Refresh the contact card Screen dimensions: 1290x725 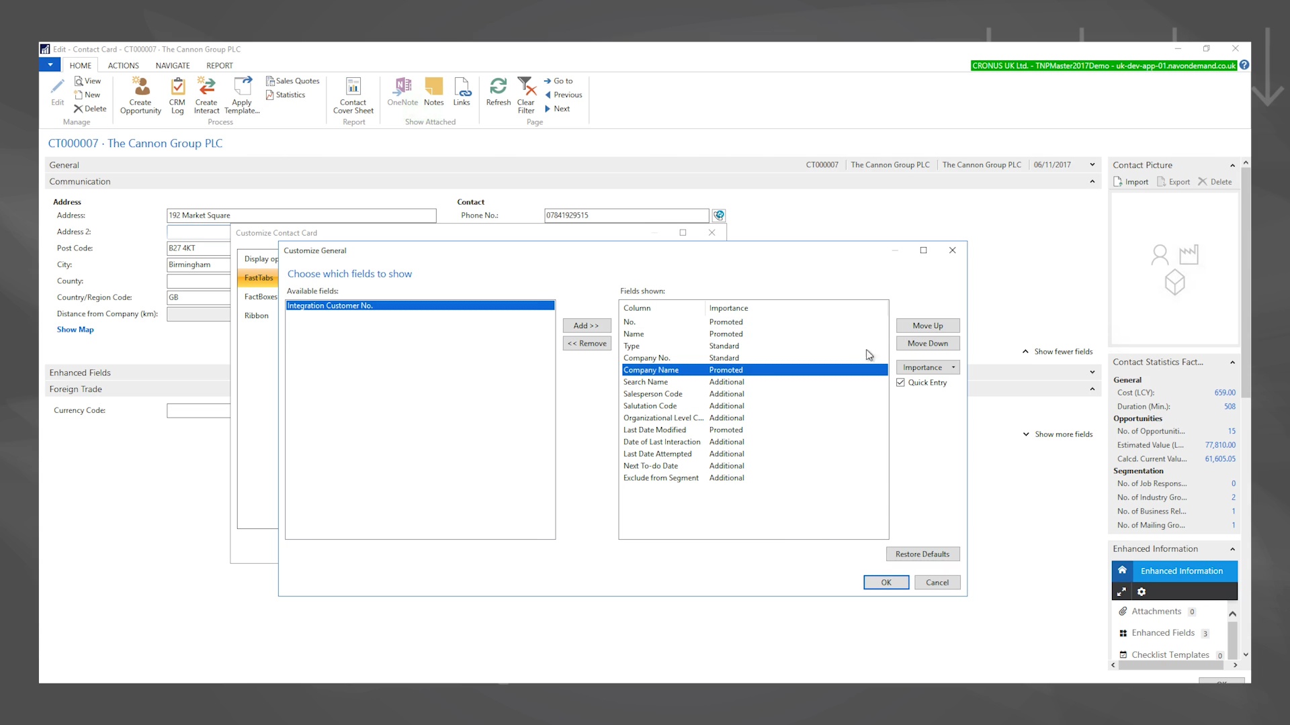(498, 94)
